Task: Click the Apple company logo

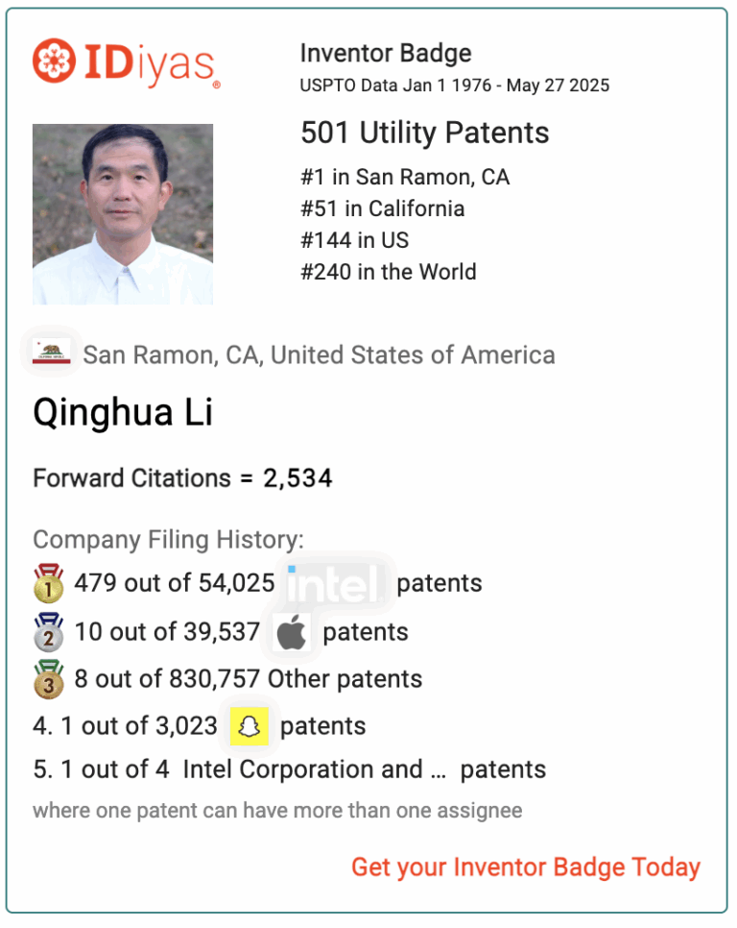Action: pyautogui.click(x=292, y=633)
